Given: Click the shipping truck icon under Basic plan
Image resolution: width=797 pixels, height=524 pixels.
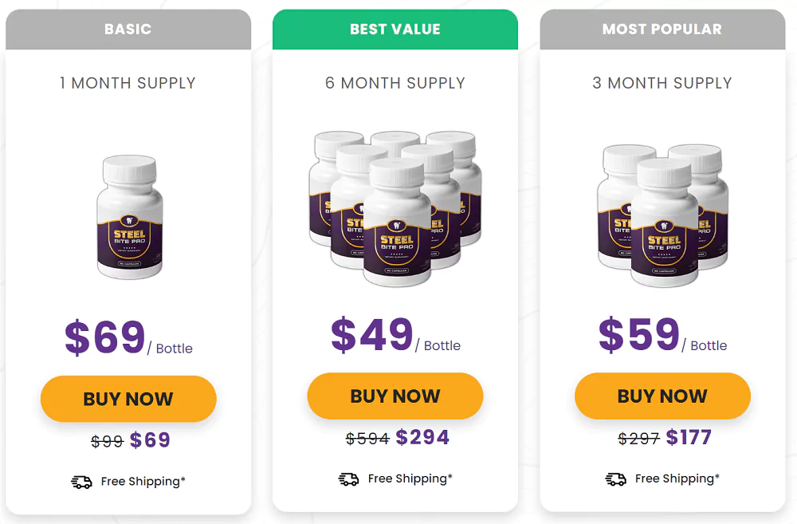Looking at the screenshot, I should 81,482.
